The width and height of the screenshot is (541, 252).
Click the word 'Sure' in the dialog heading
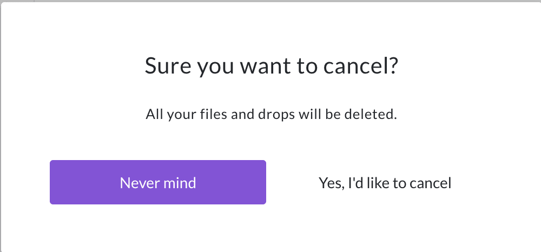coord(168,66)
